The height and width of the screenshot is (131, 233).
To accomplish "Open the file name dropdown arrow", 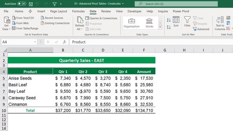I will coord(123,4).
